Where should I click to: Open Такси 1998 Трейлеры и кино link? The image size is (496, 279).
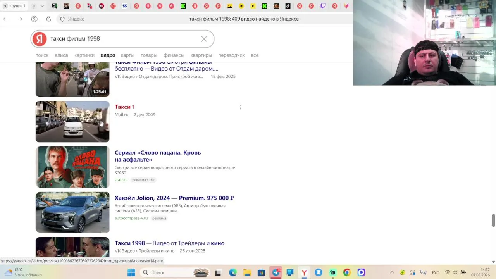(x=169, y=243)
